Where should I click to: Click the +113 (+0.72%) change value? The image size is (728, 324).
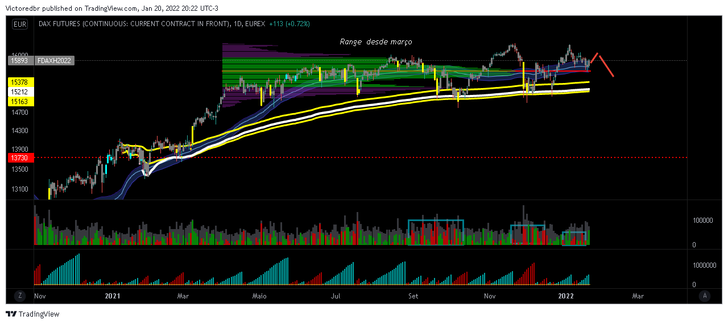coord(289,24)
